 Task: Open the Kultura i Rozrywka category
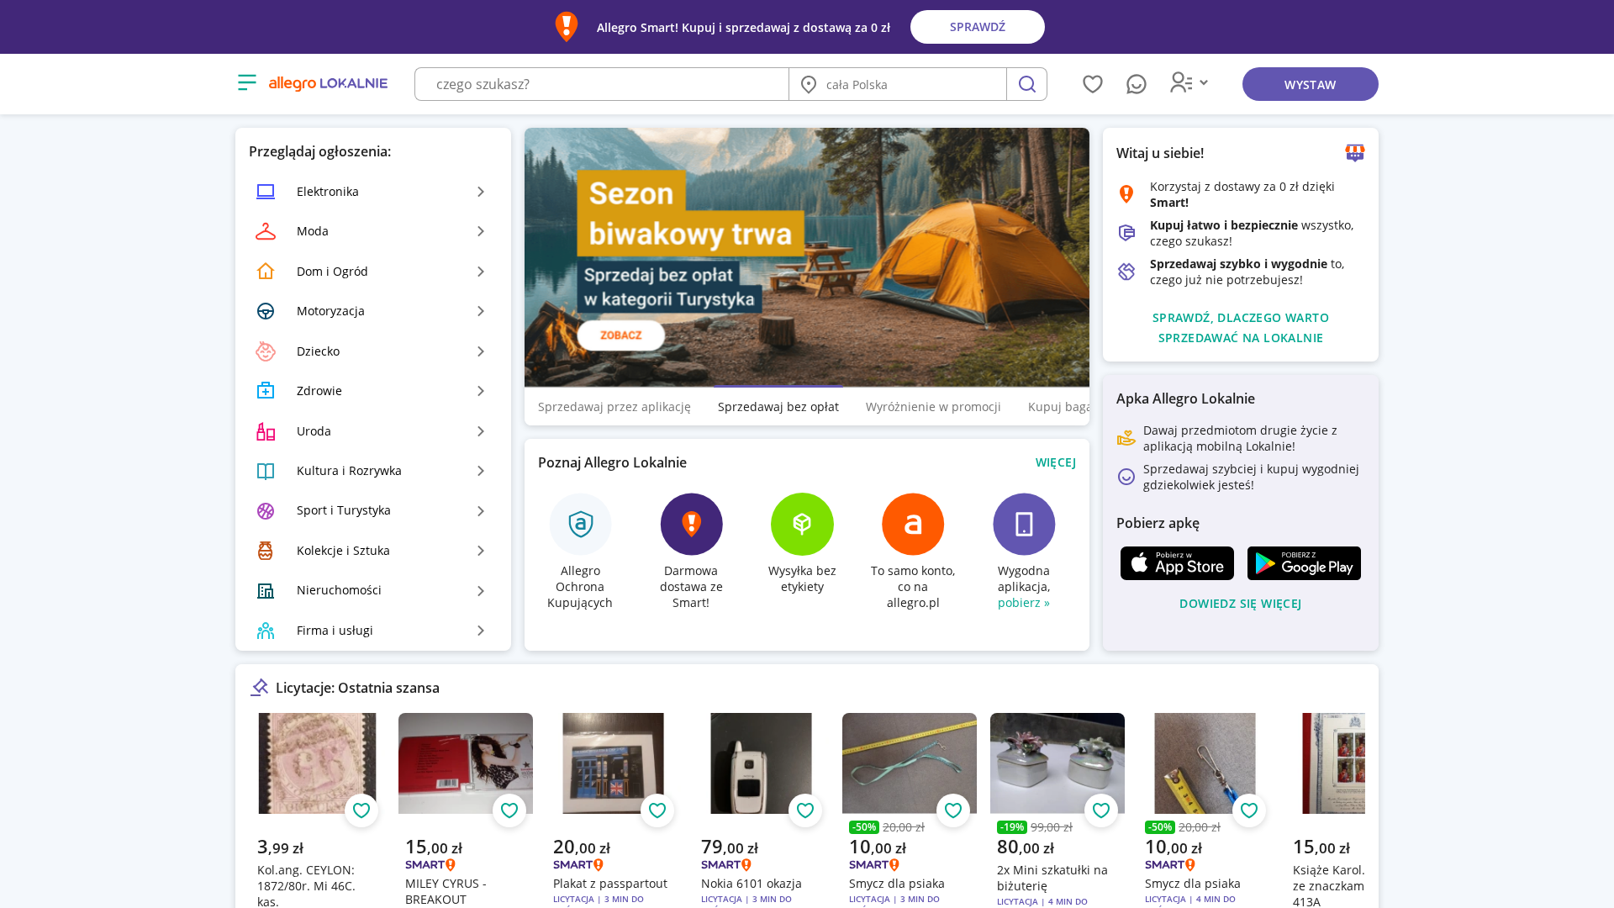coord(373,471)
